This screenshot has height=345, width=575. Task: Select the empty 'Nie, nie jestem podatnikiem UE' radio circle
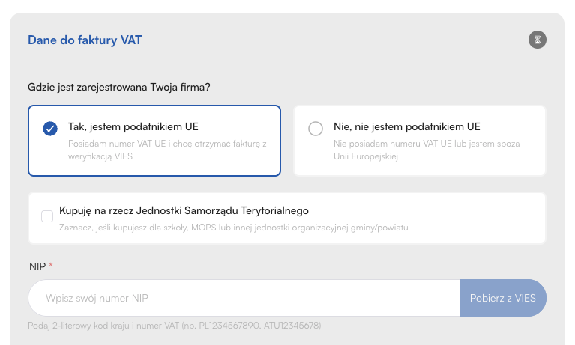316,129
